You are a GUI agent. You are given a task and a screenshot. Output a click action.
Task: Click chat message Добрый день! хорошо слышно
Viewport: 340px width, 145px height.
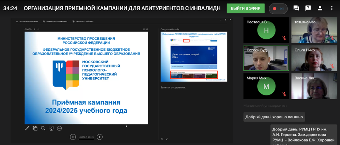(x=274, y=117)
